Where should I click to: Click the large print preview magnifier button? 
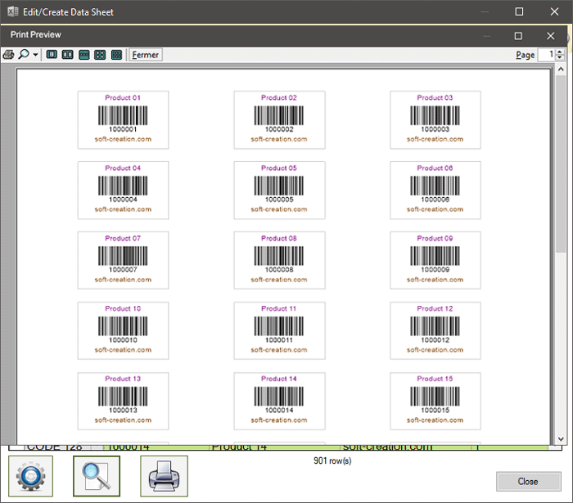[x=97, y=476]
